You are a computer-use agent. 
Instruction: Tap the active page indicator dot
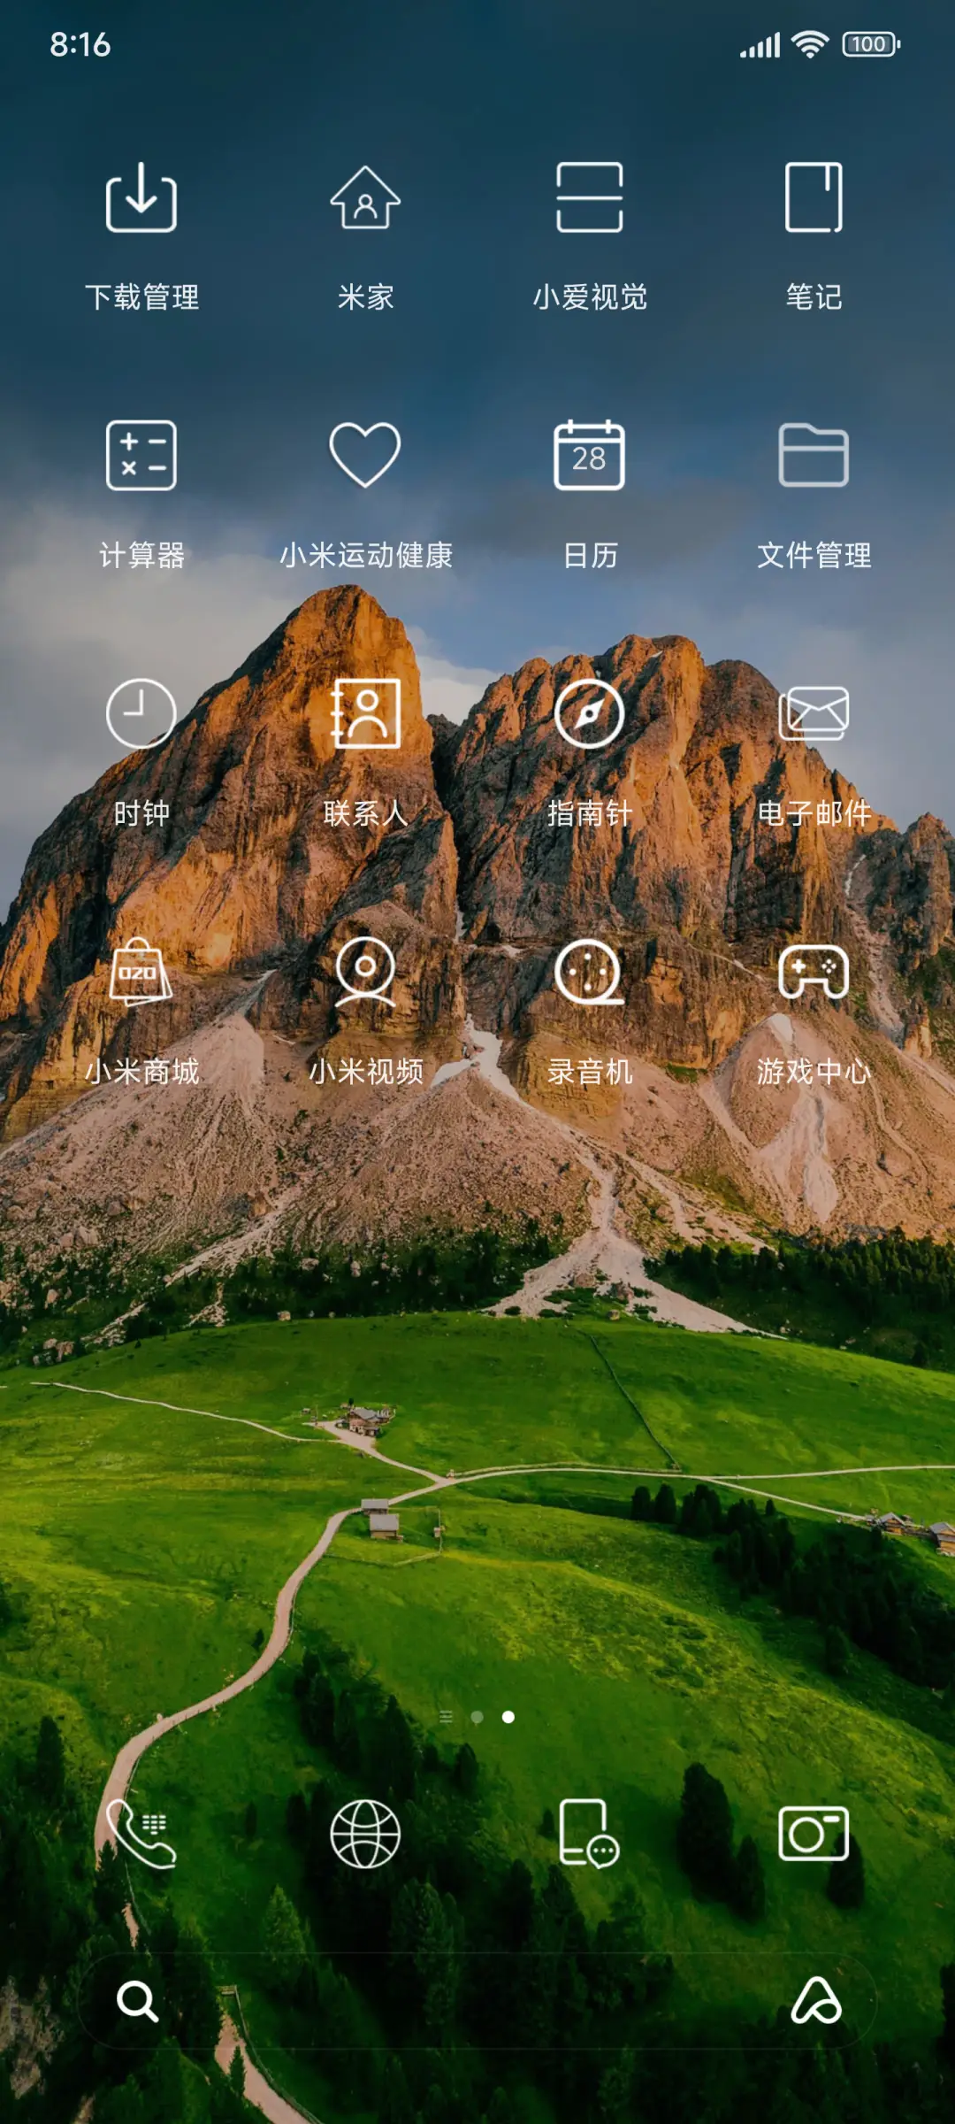pos(508,1717)
